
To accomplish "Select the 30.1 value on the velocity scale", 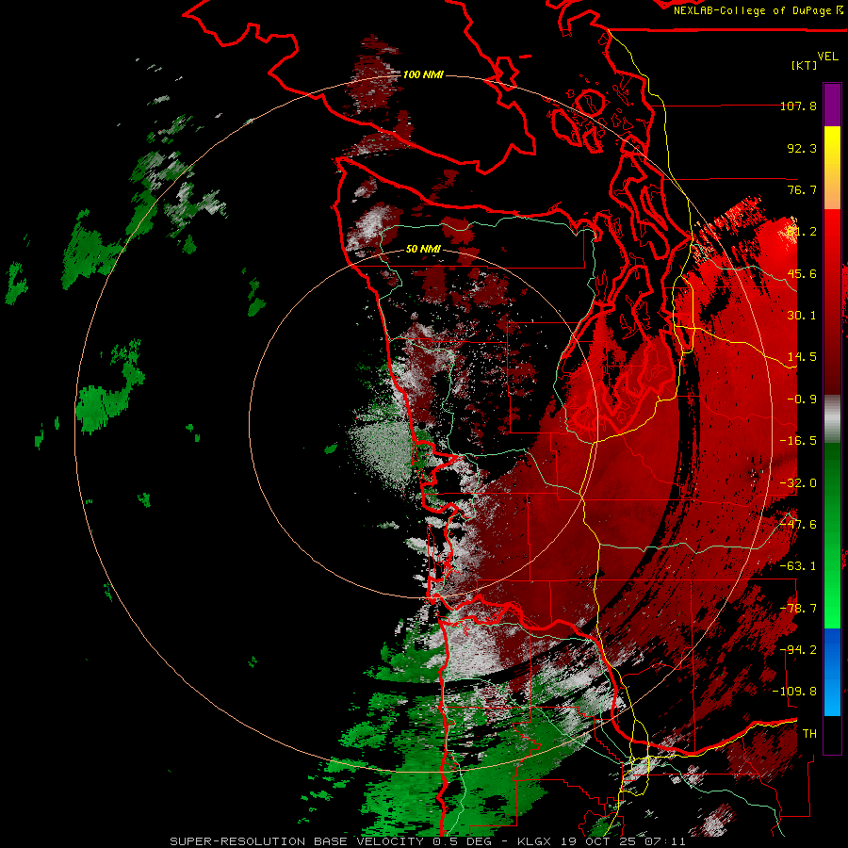I will (802, 316).
